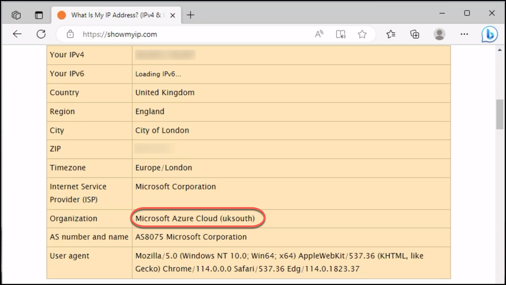The image size is (506, 285).
Task: Select the 'City of London' value
Action: (x=162, y=130)
